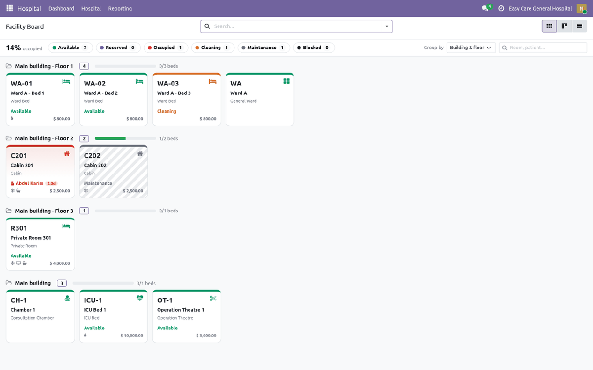
Task: Expand the search options dropdown arrow
Action: (386, 27)
